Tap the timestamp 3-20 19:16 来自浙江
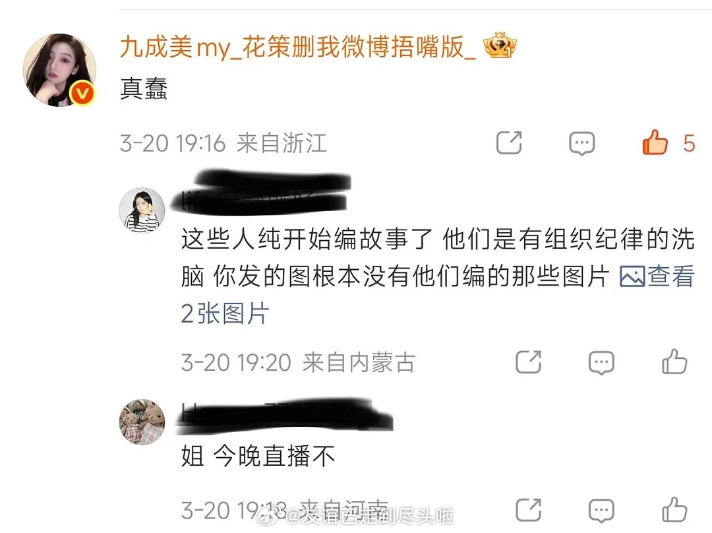The height and width of the screenshot is (533, 712). tap(223, 143)
